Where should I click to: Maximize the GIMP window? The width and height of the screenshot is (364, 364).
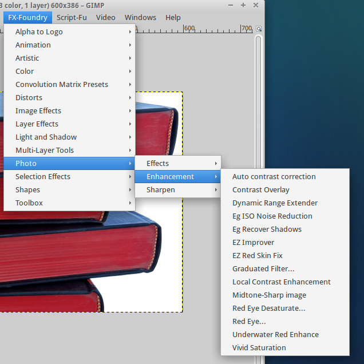click(243, 5)
